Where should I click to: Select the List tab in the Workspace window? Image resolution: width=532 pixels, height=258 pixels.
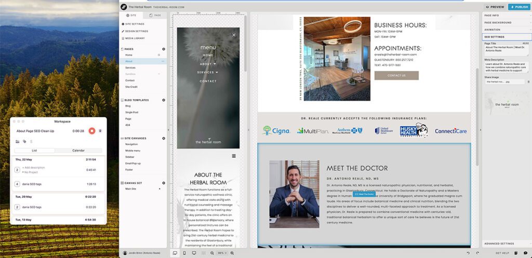(34, 151)
